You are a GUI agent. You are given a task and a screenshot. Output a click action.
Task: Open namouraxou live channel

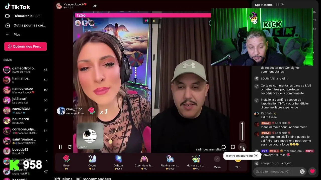coord(25,90)
